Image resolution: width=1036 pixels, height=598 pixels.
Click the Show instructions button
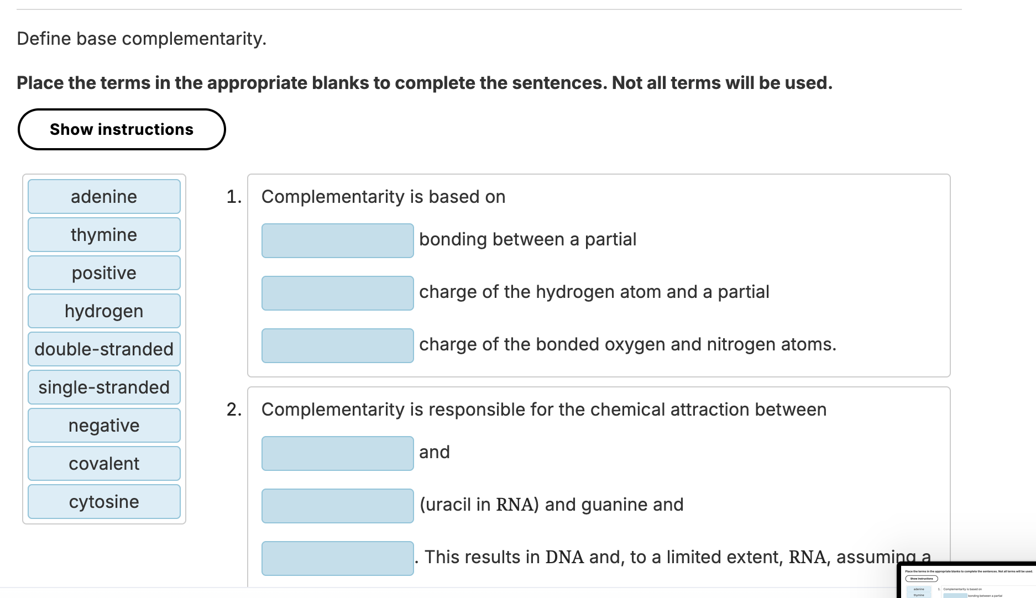[x=122, y=129]
